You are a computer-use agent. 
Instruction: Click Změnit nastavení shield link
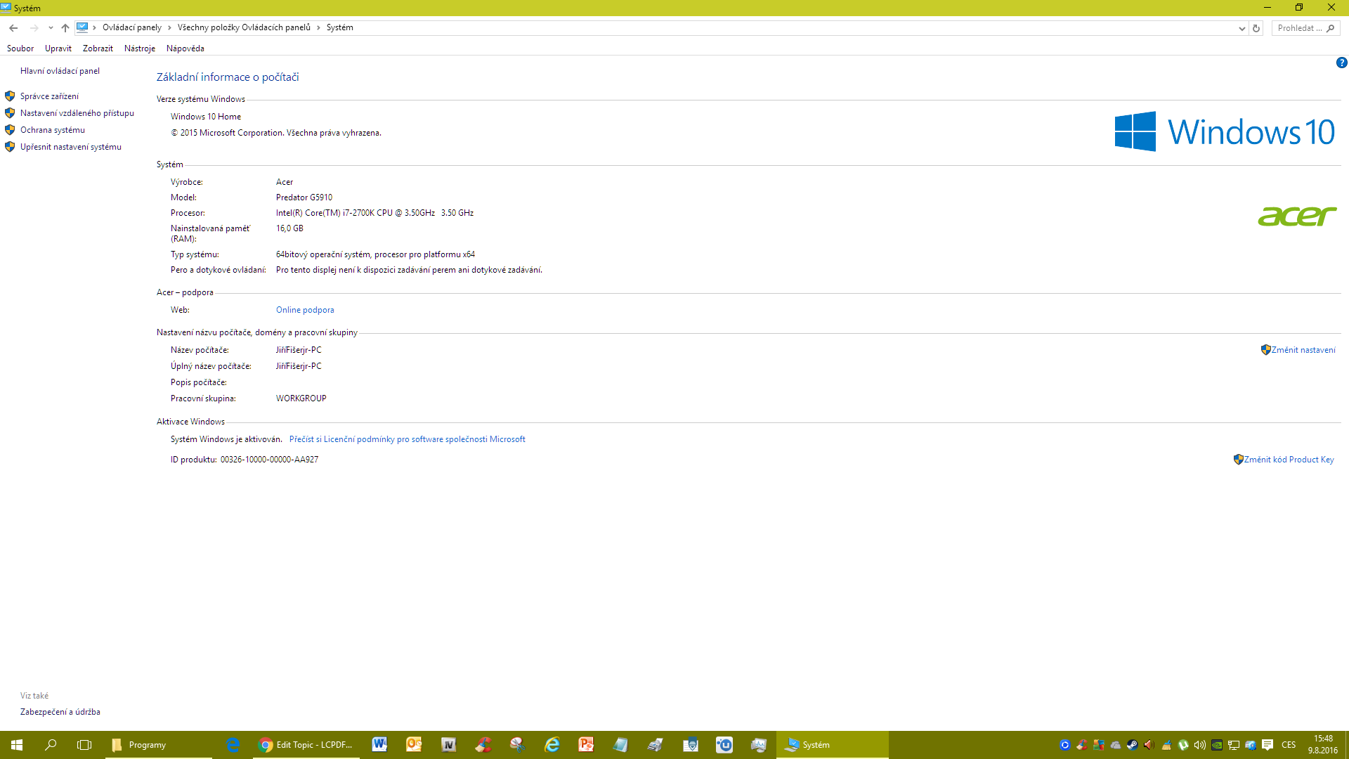click(x=1303, y=350)
